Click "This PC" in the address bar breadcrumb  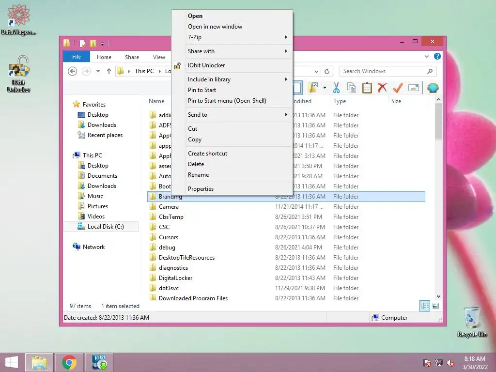pyautogui.click(x=144, y=71)
